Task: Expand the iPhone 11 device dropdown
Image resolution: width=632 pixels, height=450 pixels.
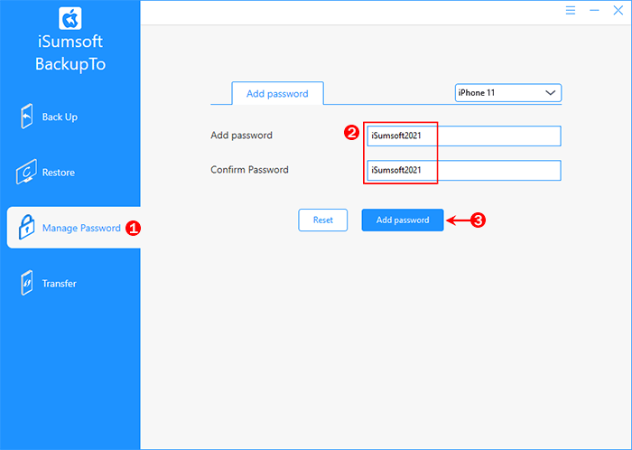Action: click(x=507, y=93)
